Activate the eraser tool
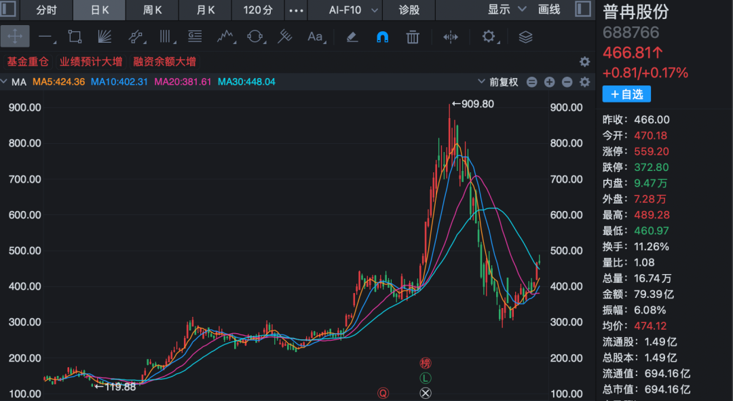Viewport: 733px width, 401px height. coord(352,37)
